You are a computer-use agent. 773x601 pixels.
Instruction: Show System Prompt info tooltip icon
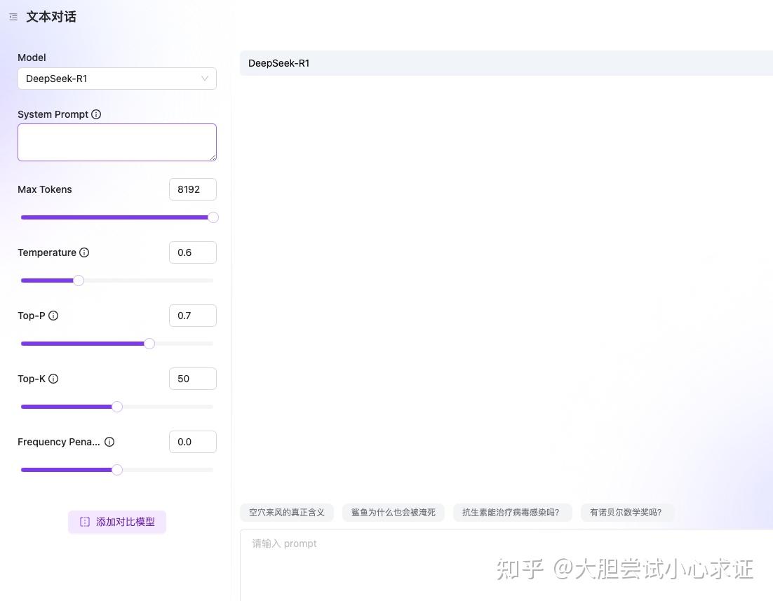(x=96, y=114)
